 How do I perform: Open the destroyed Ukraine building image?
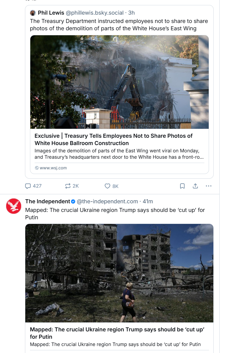[119, 273]
